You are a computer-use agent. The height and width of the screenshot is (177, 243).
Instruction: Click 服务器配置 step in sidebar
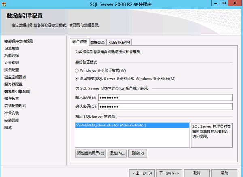point(13,84)
